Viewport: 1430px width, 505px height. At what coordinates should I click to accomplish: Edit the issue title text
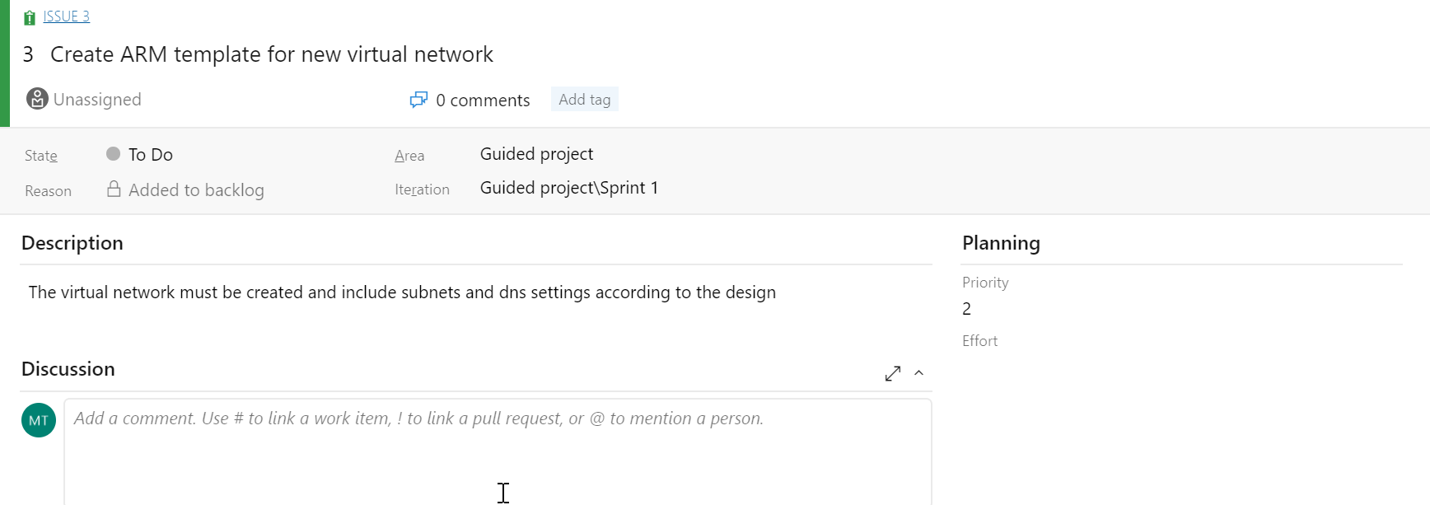click(272, 54)
